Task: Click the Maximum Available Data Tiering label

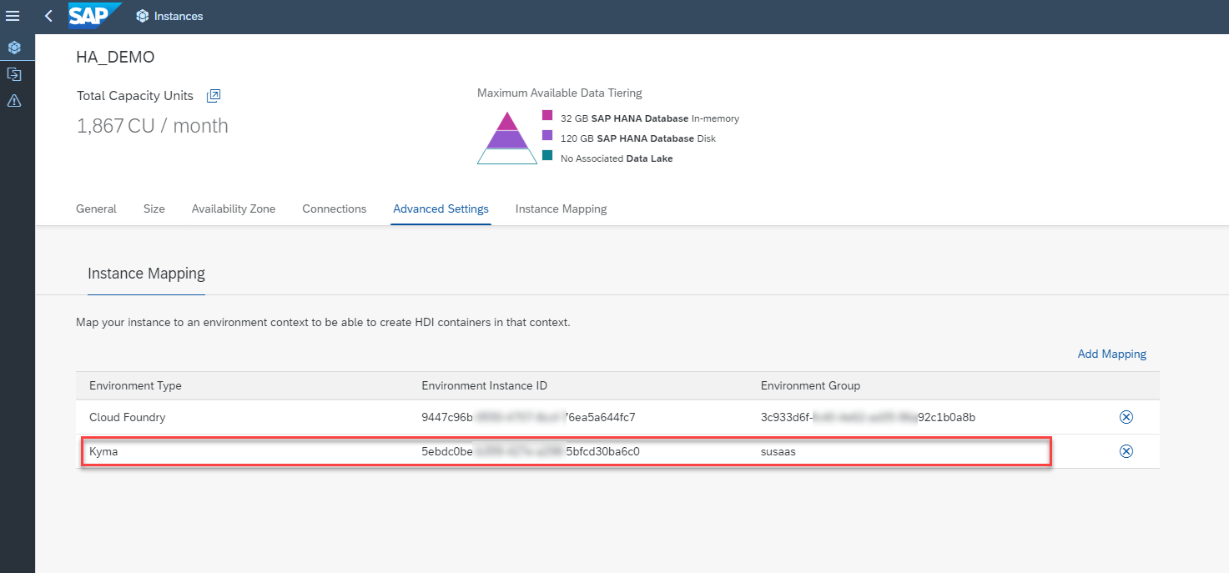Action: click(560, 93)
